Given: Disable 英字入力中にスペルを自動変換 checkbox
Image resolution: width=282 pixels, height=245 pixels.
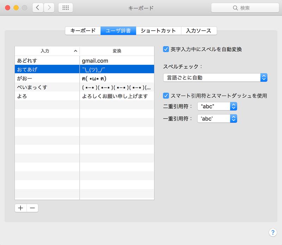Looking at the screenshot, I should pyautogui.click(x=166, y=50).
